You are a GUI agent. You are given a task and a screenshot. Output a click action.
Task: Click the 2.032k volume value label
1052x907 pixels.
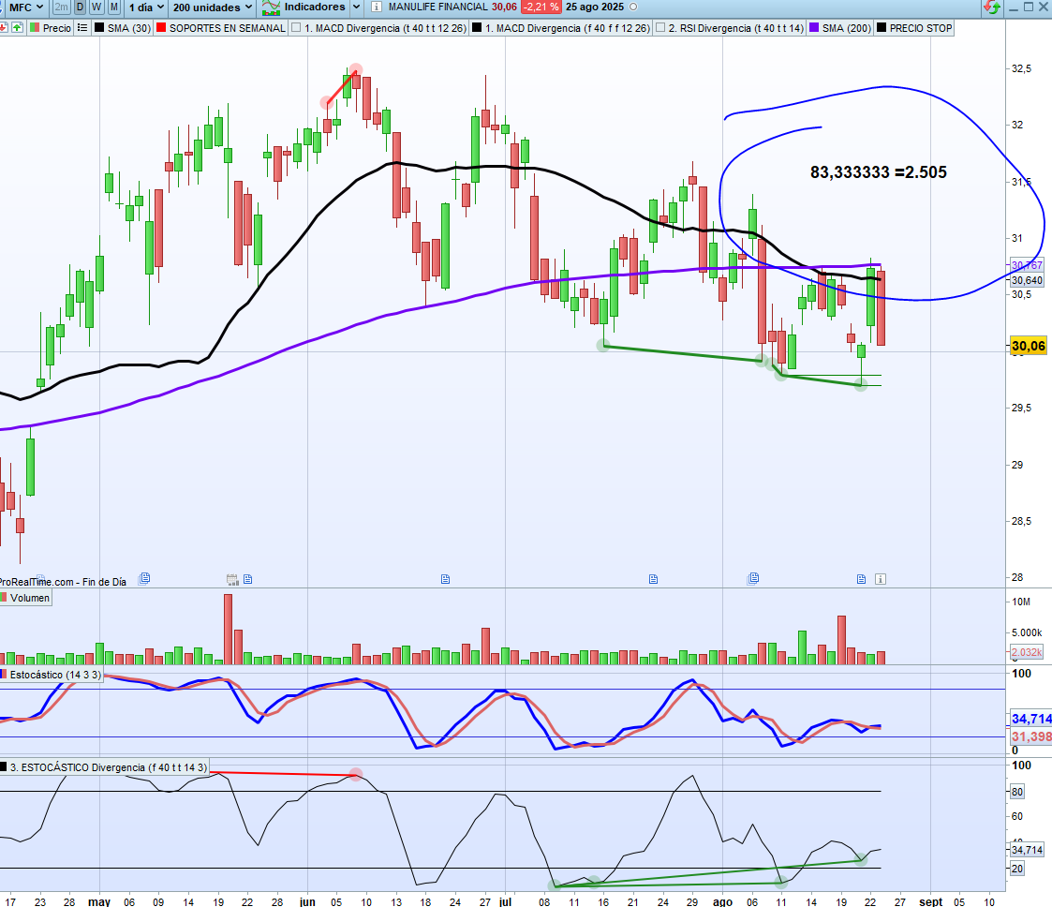point(1027,652)
